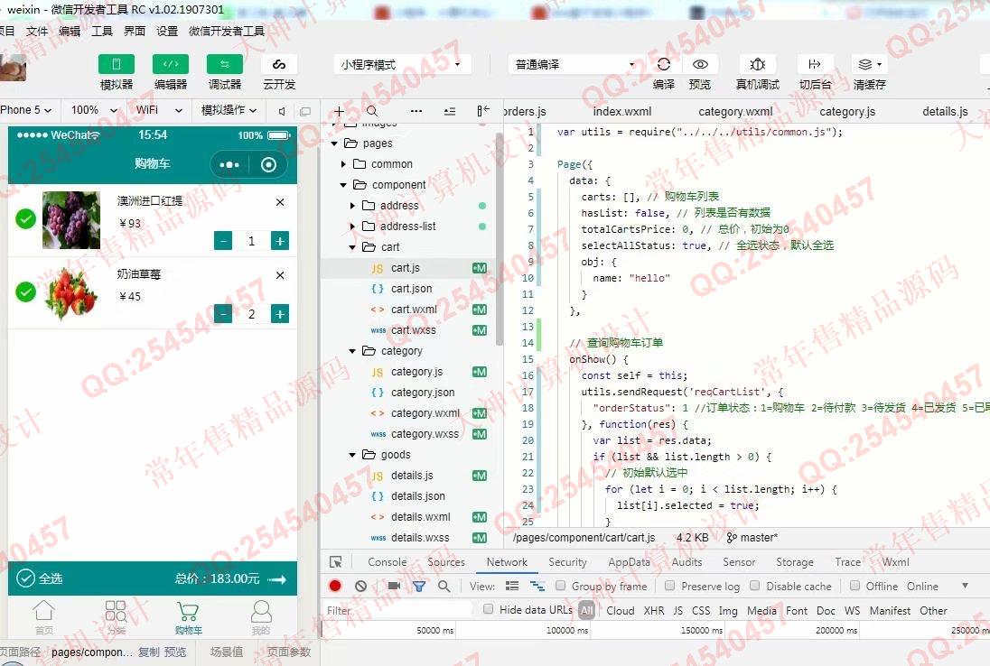Screen dimensions: 990x666
Task: Add a new file with plus icon
Action: tap(339, 112)
